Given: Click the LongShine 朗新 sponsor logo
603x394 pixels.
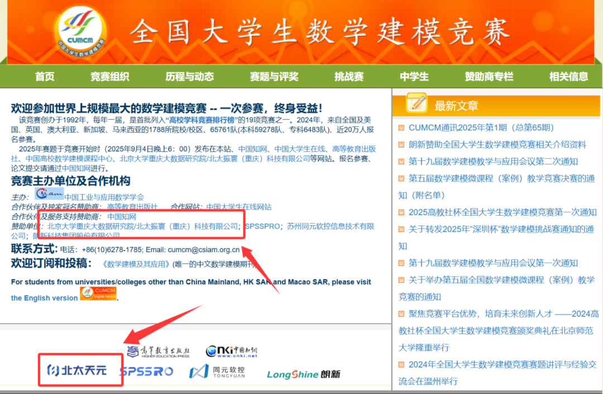Looking at the screenshot, I should [x=303, y=374].
